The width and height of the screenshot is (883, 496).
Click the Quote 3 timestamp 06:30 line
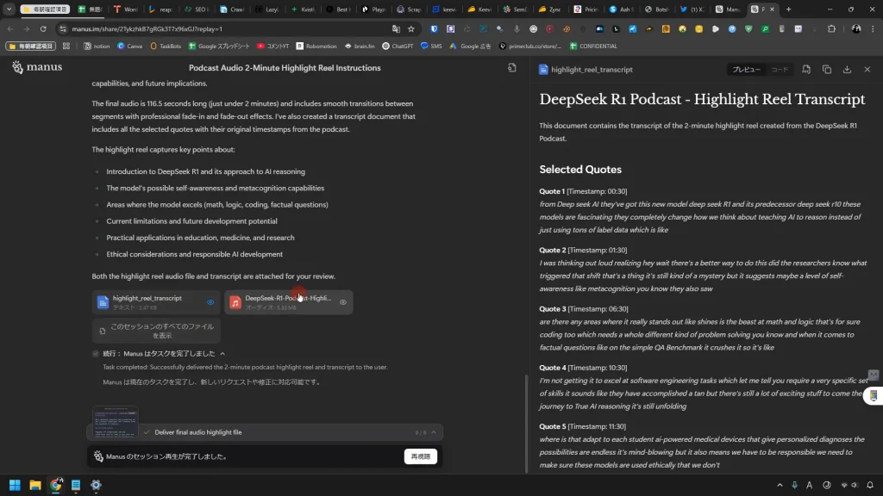[584, 309]
